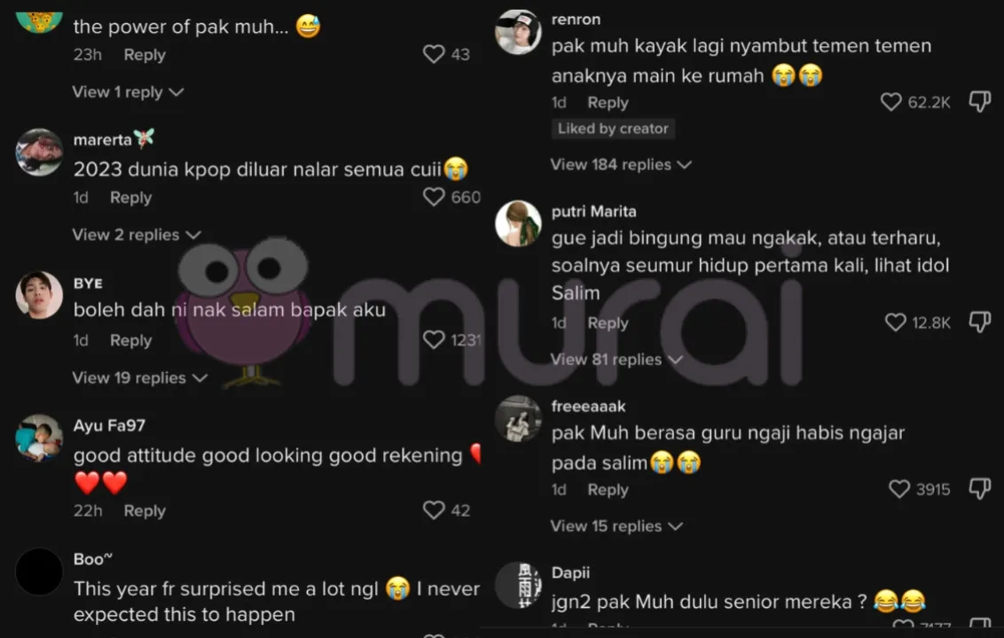Viewport: 1004px width, 638px height.
Task: Reply to Ayu Fa97's comment
Action: click(144, 510)
